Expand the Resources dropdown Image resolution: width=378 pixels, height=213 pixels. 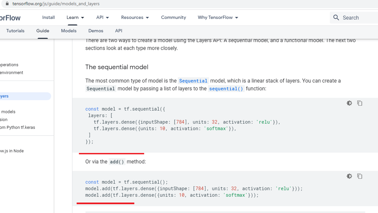click(135, 17)
